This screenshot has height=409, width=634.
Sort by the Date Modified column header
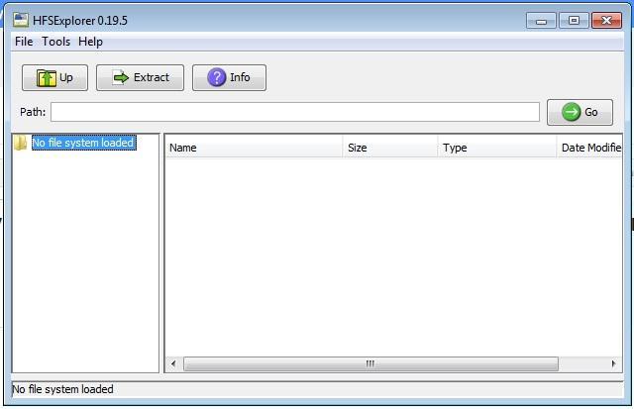pyautogui.click(x=589, y=148)
